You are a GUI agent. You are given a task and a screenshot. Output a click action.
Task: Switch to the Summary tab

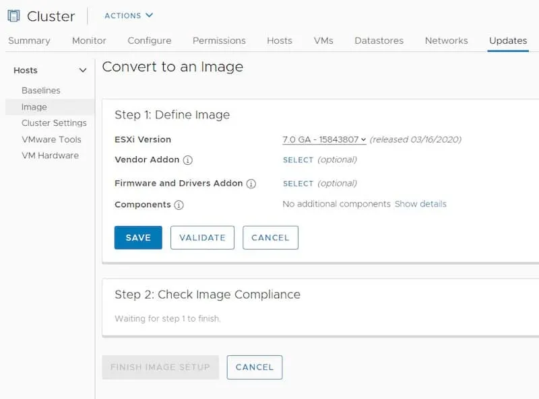point(29,40)
